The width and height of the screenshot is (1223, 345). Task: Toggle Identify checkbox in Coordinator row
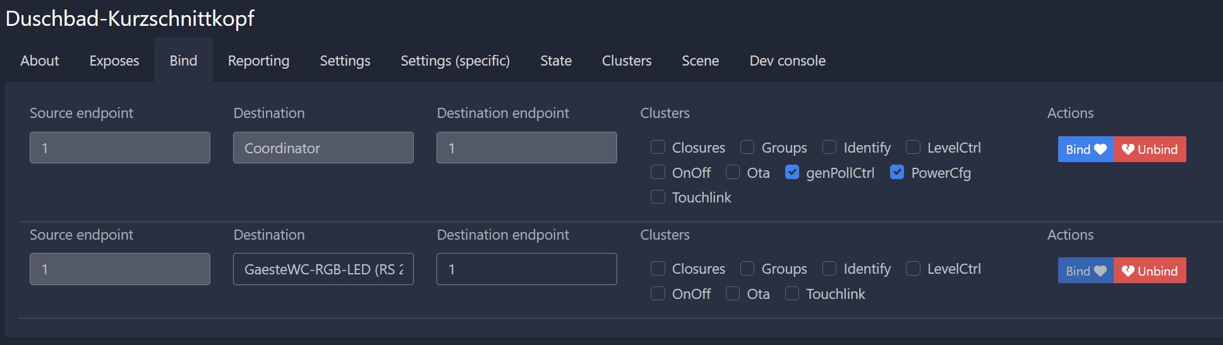coord(829,147)
